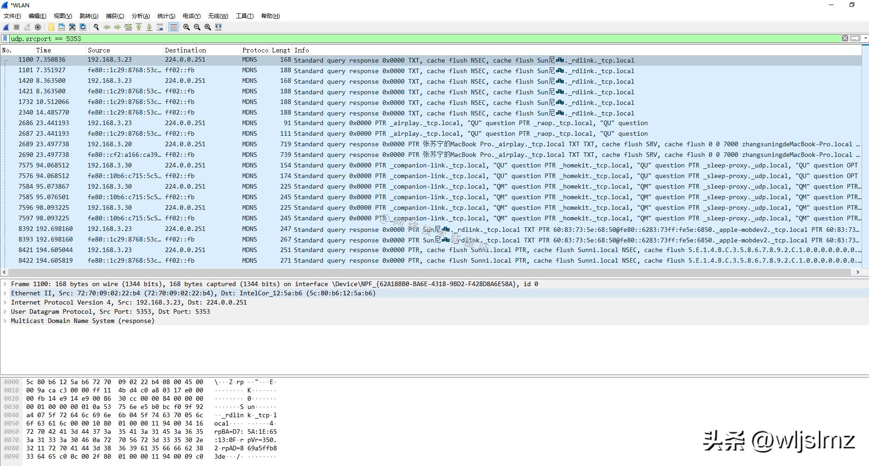Go to first packet arrow icon
The width and height of the screenshot is (869, 466).
click(x=139, y=27)
